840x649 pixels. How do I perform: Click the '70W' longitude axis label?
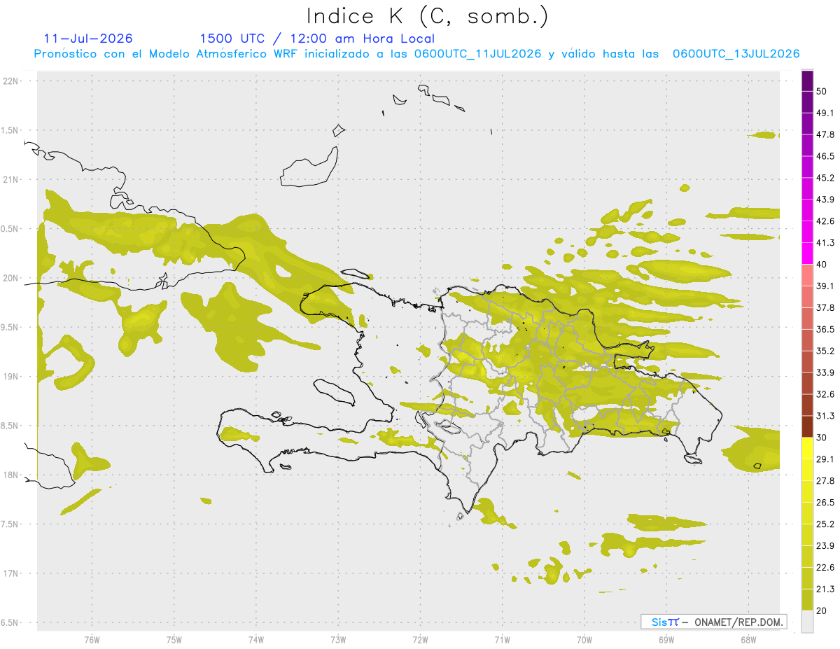pos(584,640)
